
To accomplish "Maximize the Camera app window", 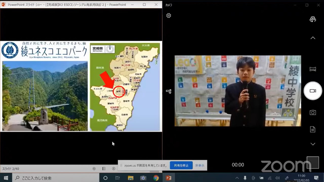I will pyautogui.click(x=307, y=5).
